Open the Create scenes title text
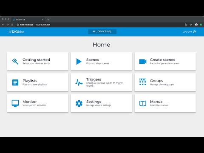Viewport: 204px width, 153px height. [x=162, y=59]
